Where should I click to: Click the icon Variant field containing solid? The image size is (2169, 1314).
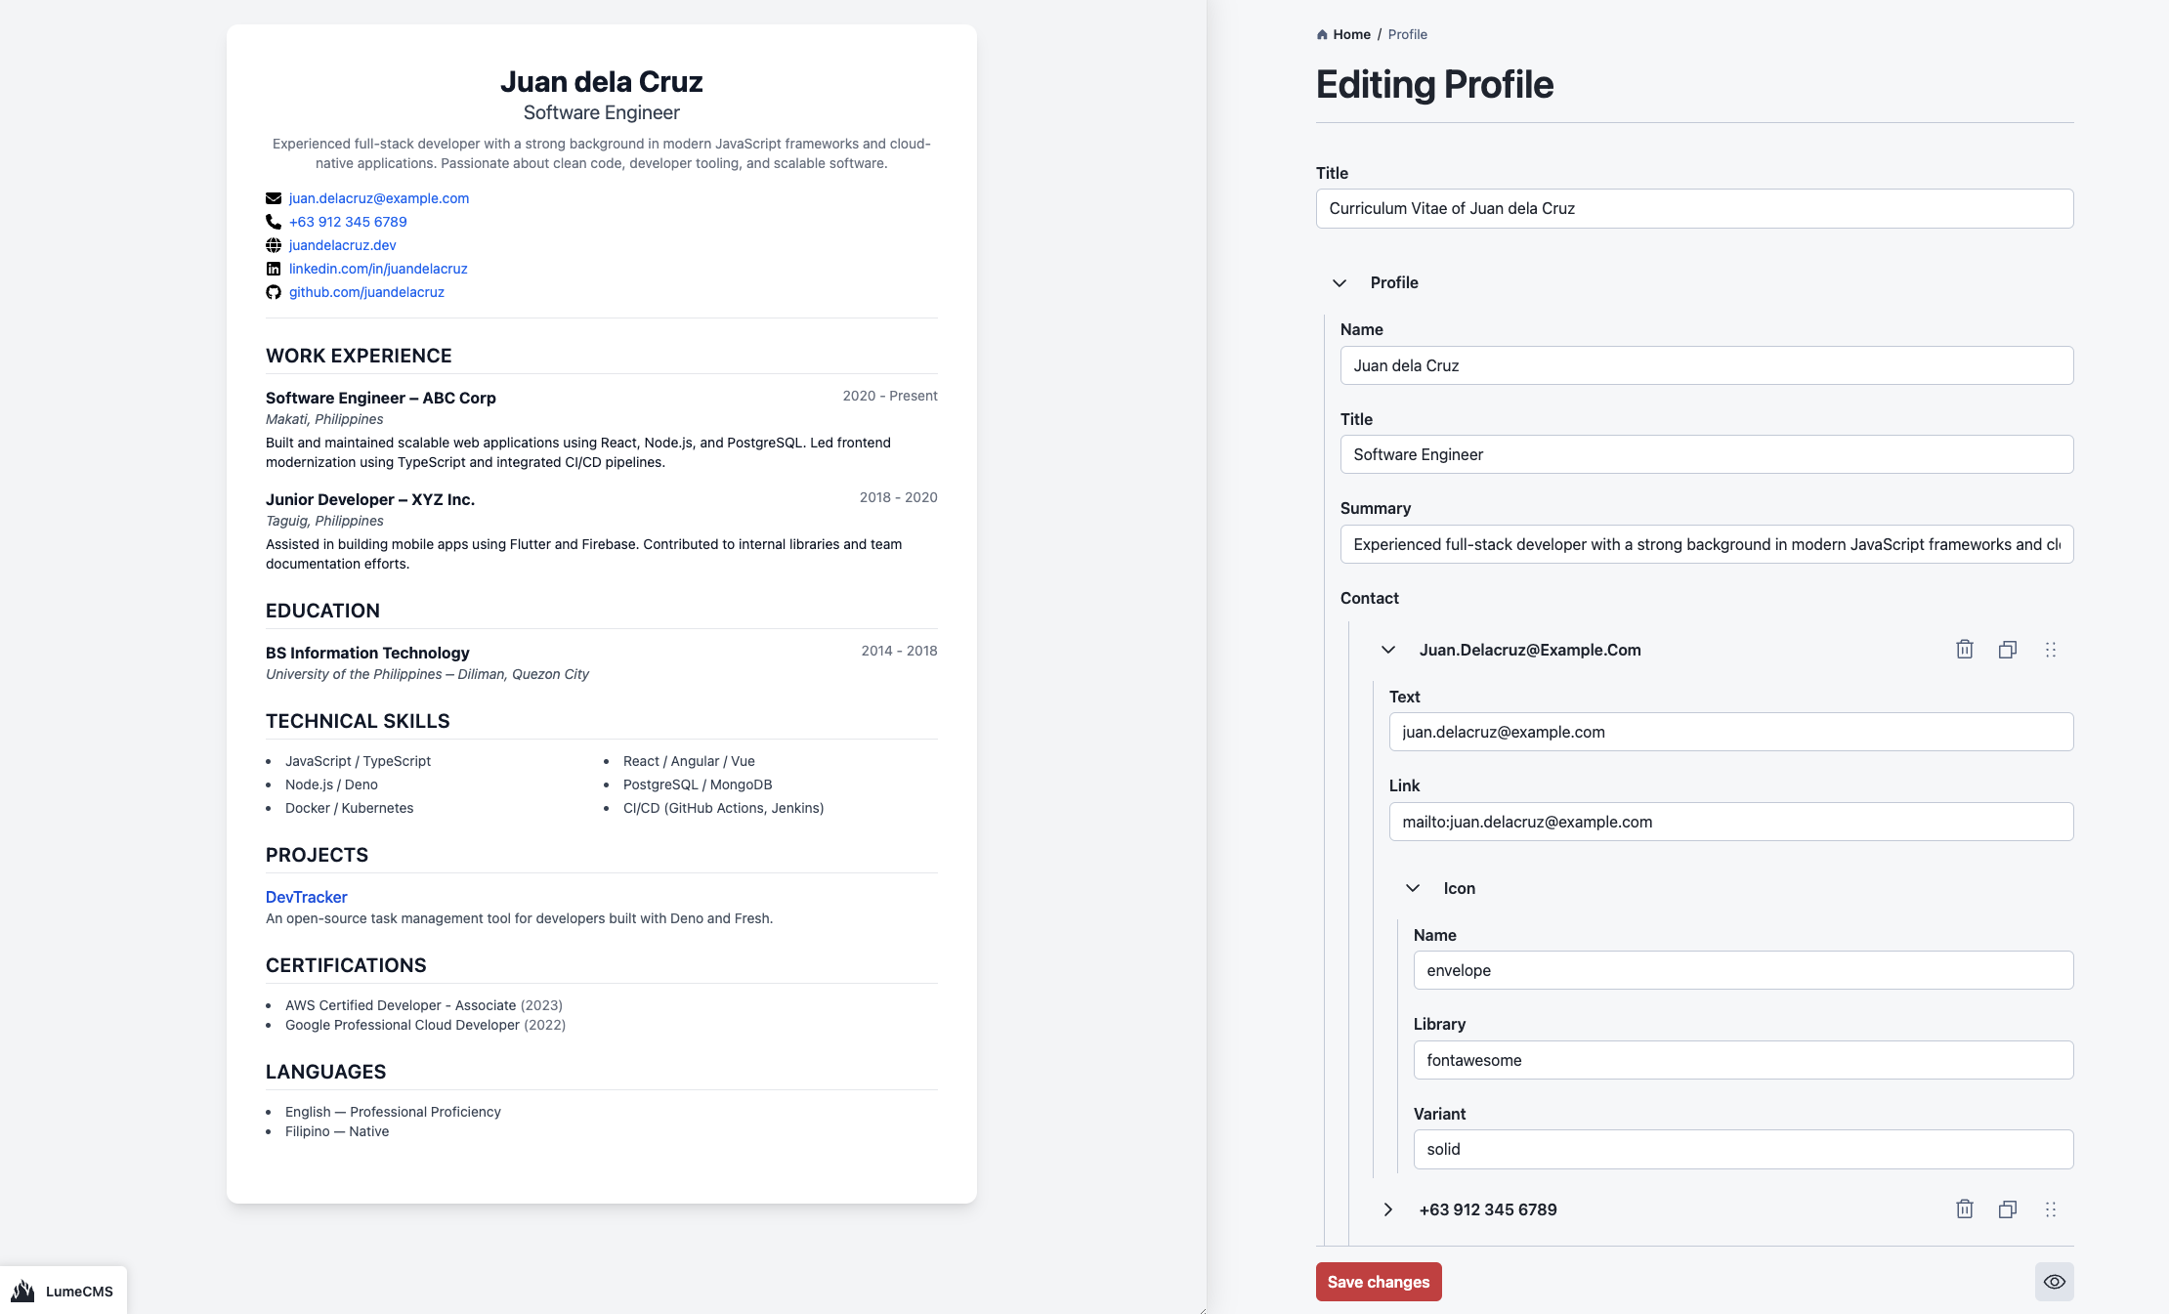point(1743,1149)
